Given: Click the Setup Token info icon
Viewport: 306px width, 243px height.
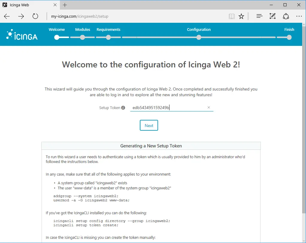Looking at the screenshot, I should [123, 108].
